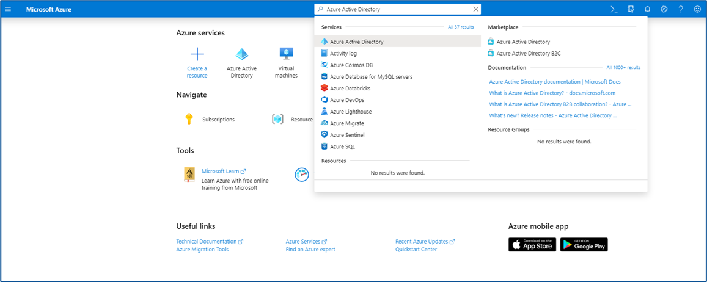Open Azure Active Directory documentation Microsoft Docs link
This screenshot has width=707, height=282.
(555, 82)
